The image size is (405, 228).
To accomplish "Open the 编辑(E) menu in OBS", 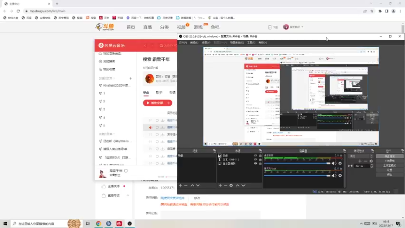I will point(194,42).
